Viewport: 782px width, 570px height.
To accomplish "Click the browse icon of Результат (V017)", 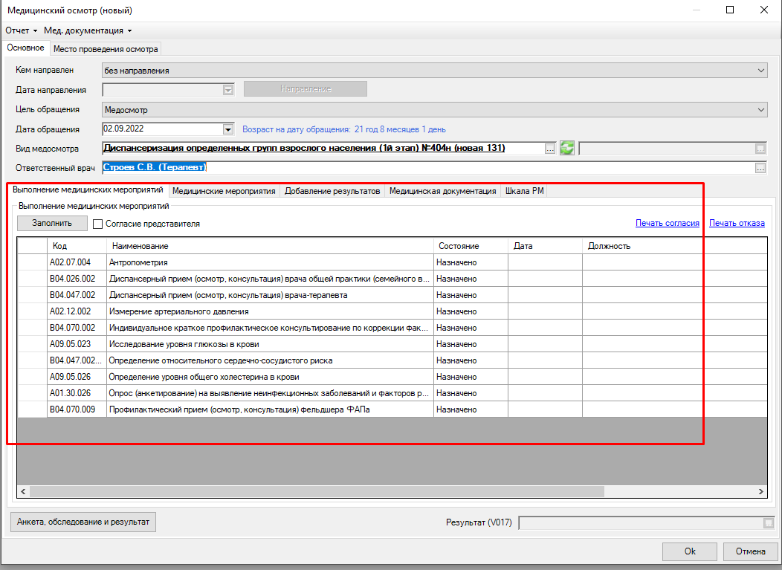I will click(x=769, y=522).
